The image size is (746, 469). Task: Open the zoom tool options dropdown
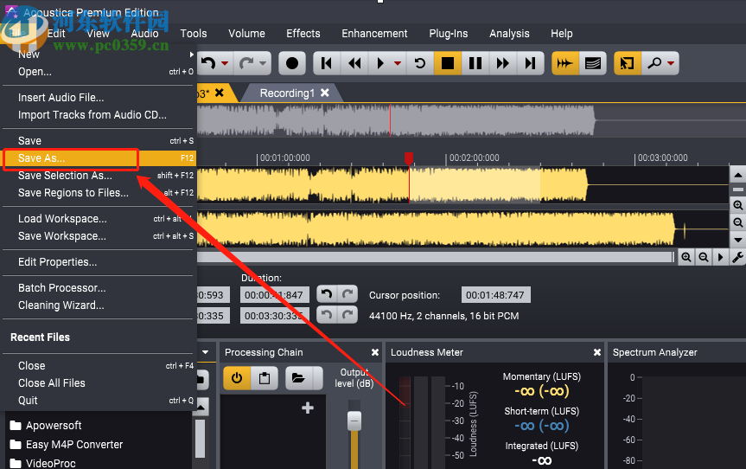671,63
